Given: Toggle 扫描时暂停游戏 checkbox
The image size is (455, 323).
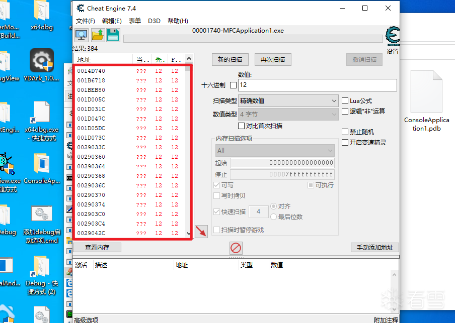Looking at the screenshot, I should tap(216, 230).
